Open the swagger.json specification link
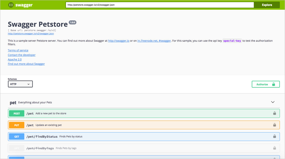 [x=31, y=33]
